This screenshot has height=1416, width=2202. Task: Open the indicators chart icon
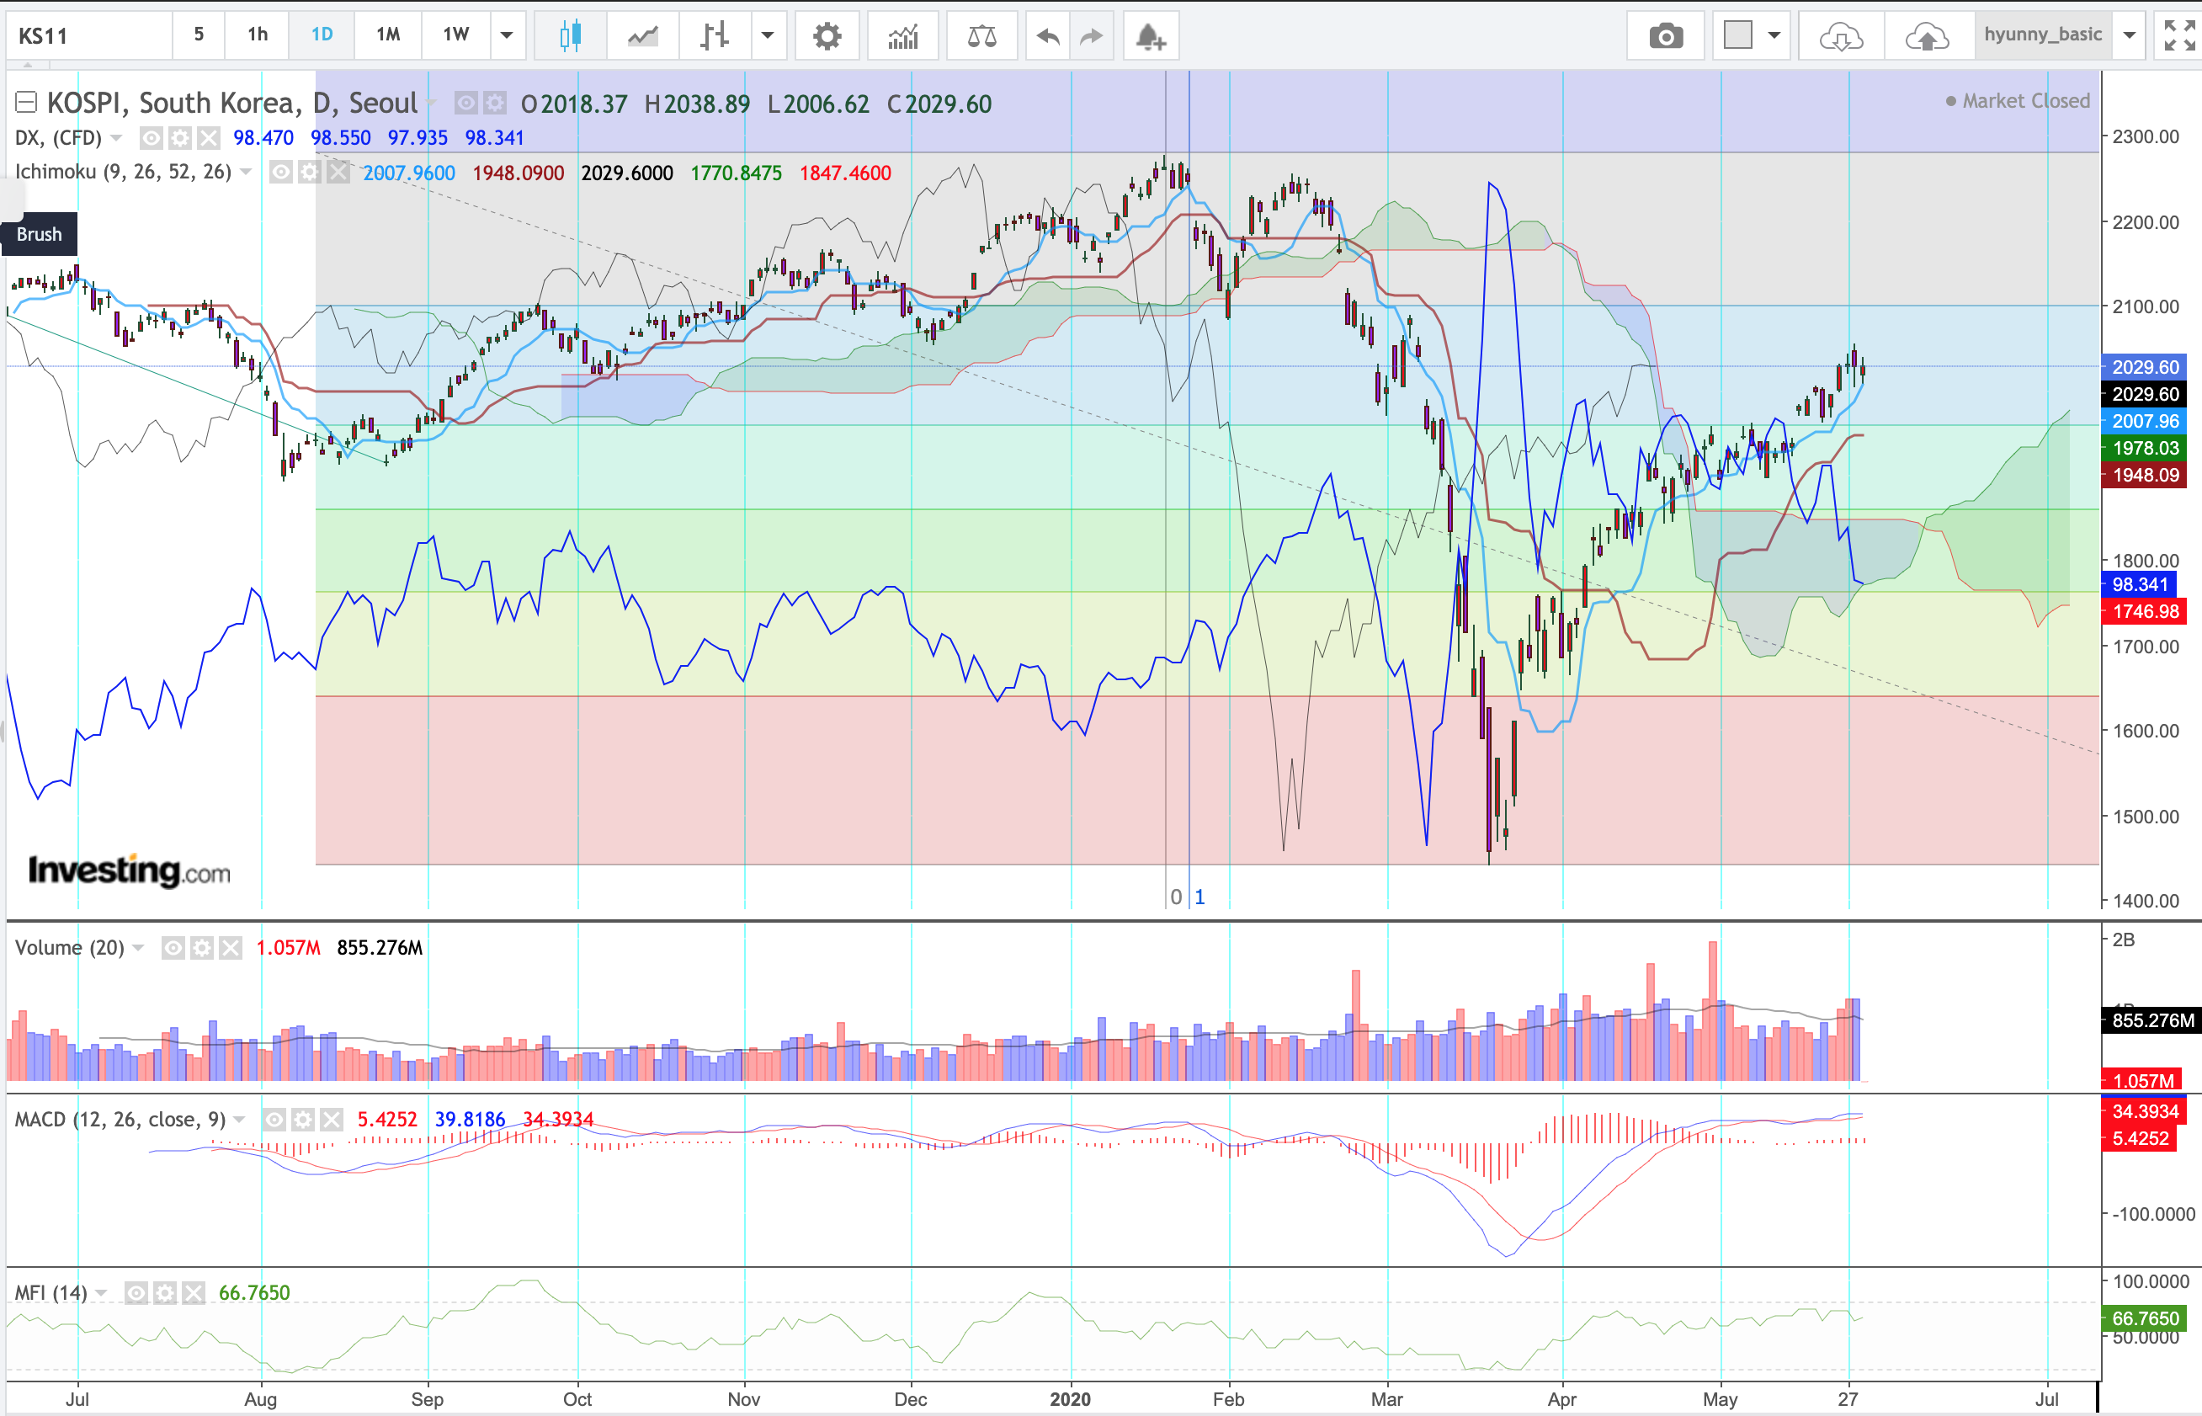tap(903, 36)
